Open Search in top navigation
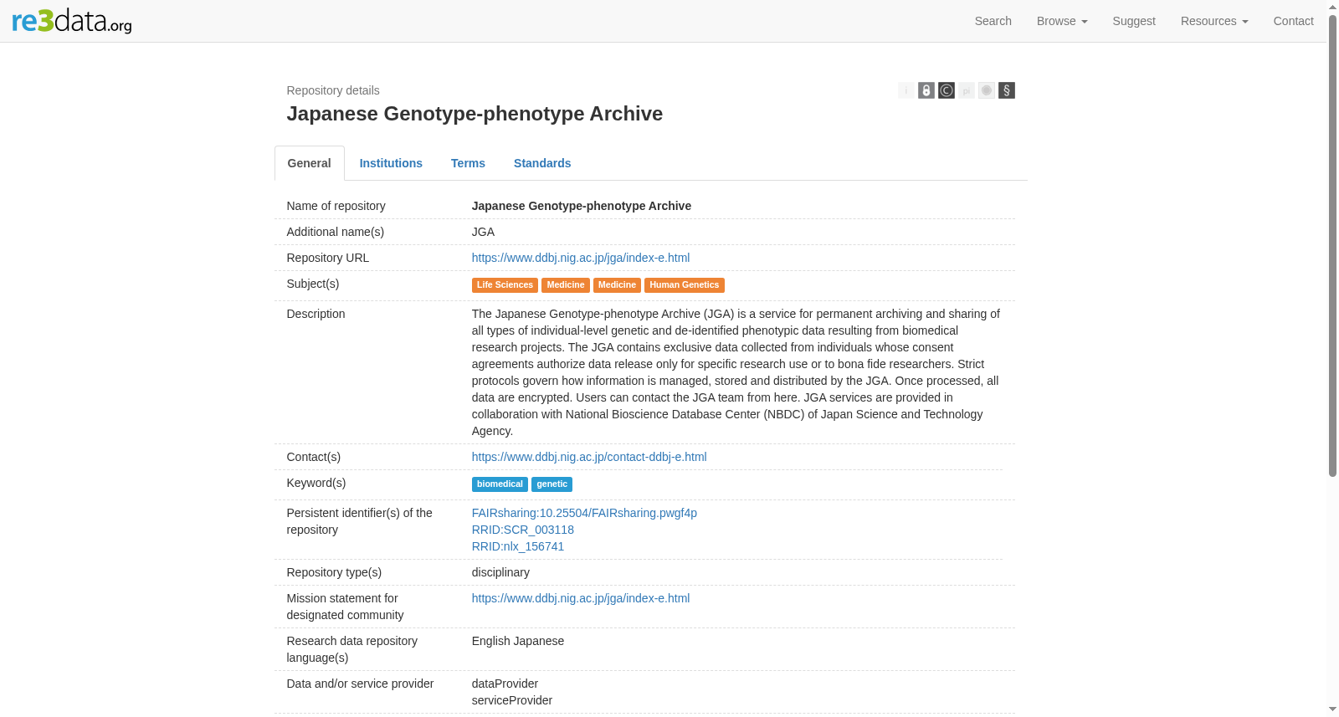 point(993,21)
